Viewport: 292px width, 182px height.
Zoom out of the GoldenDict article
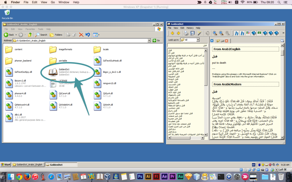[x=221, y=33]
